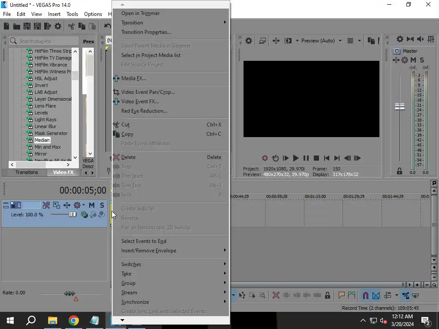Click the toolbar Cut scissors icon
439x329 pixels.
(72, 26)
